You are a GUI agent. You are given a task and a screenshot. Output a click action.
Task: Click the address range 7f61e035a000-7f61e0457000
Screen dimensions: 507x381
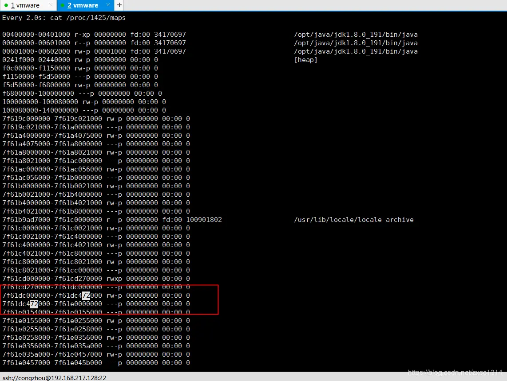[x=52, y=354]
